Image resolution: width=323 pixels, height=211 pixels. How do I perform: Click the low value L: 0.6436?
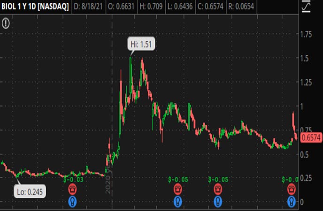point(180,7)
